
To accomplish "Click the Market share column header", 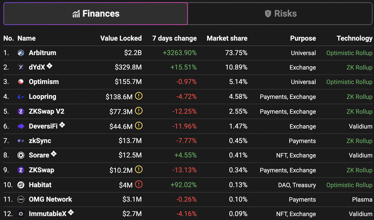I will coord(227,38).
